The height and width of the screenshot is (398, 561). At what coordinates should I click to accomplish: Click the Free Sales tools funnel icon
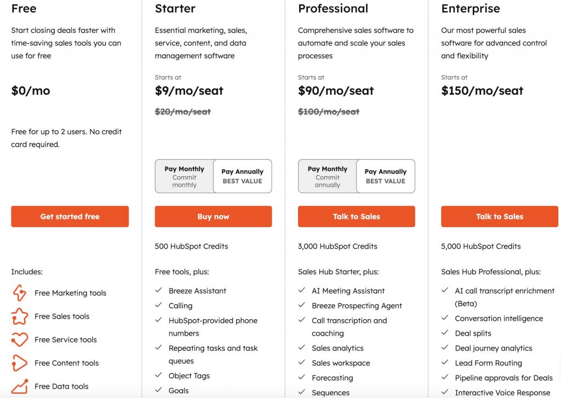19,316
